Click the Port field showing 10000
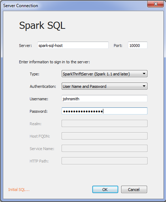This screenshot has width=166, height=202. click(x=138, y=45)
